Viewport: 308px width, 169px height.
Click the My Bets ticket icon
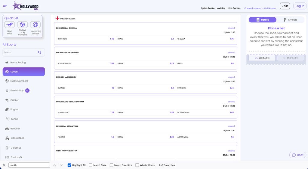(x=285, y=20)
